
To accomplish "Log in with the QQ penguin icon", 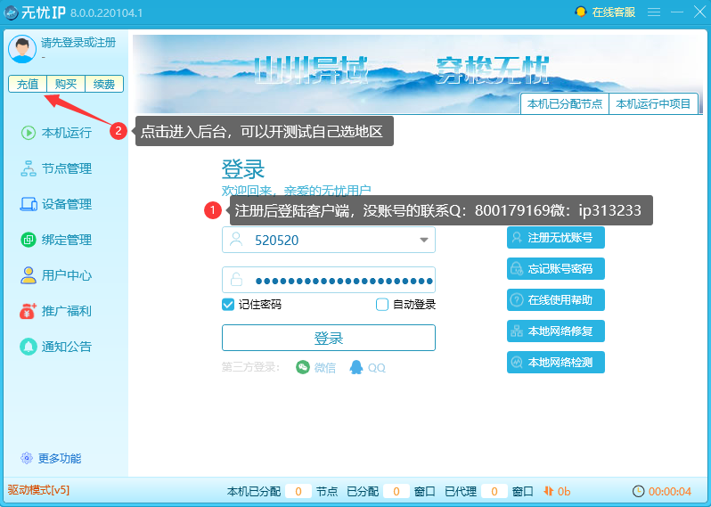I will click(356, 367).
